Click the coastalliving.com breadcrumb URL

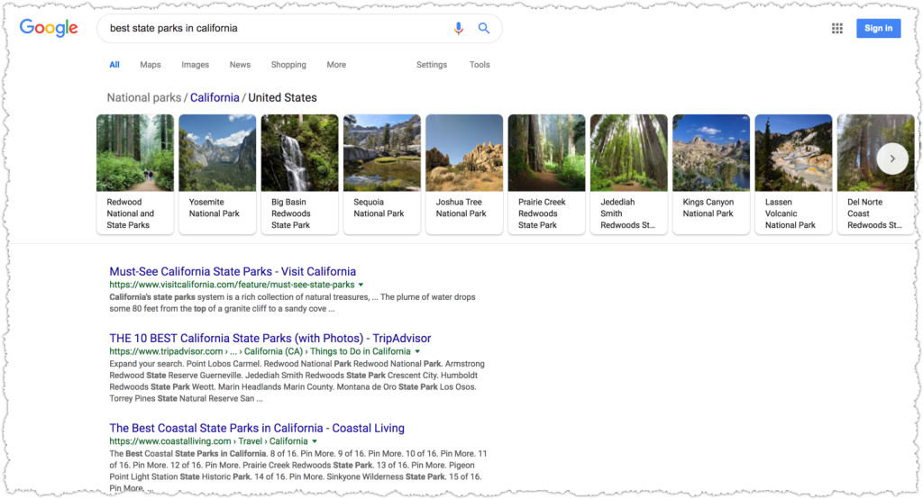click(x=208, y=441)
